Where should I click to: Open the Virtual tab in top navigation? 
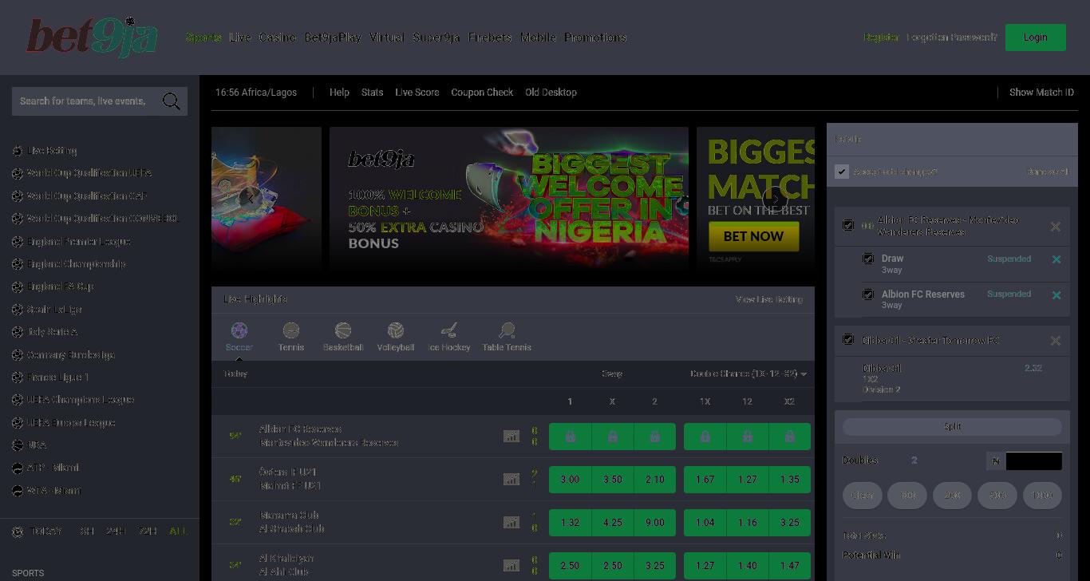tap(387, 38)
